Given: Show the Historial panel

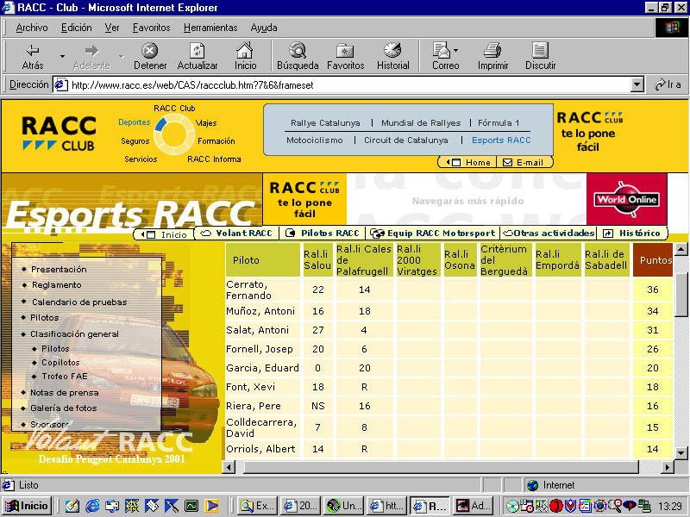Looking at the screenshot, I should coord(392,56).
